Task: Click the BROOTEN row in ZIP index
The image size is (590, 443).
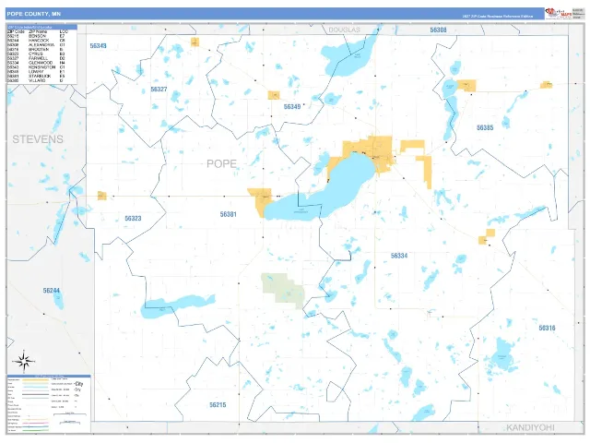Action: [37, 49]
